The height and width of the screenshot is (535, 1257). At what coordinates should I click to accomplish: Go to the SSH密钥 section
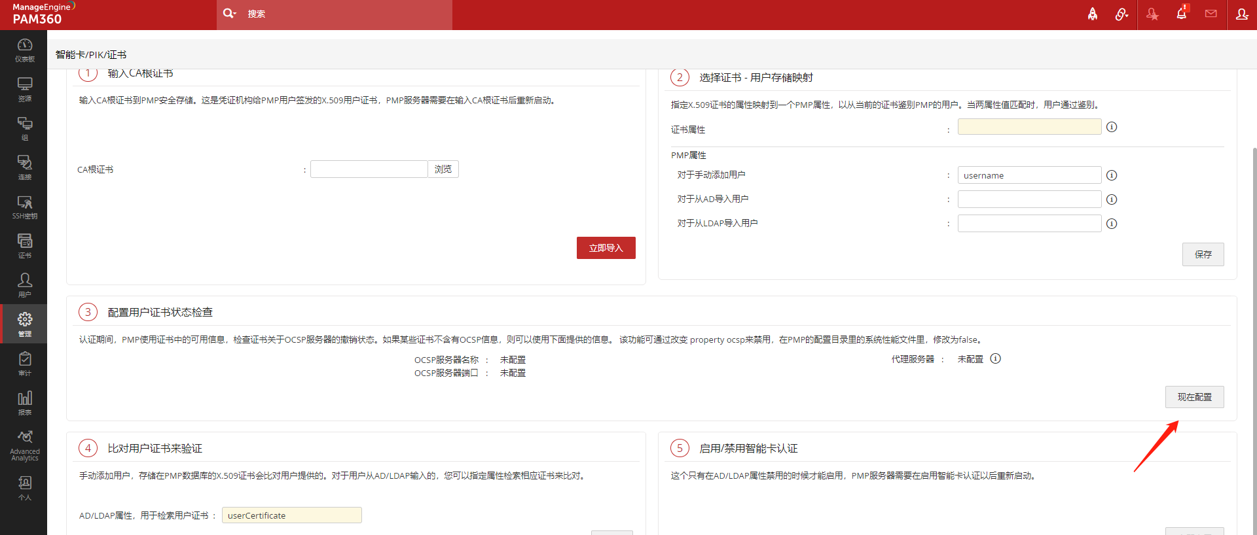pyautogui.click(x=24, y=207)
